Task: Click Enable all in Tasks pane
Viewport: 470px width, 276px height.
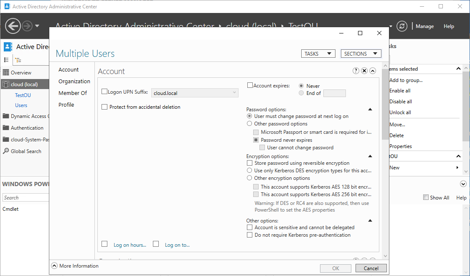Action: (x=400, y=91)
